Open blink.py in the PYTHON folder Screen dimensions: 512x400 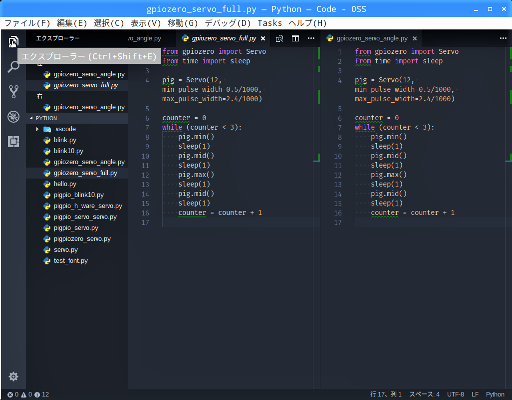pos(77,140)
